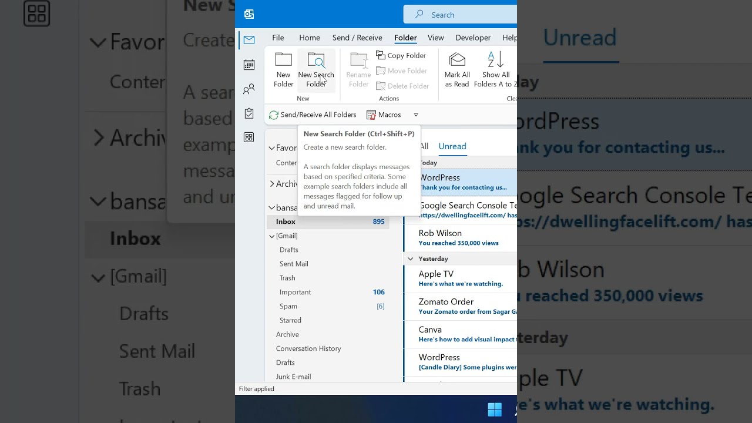
Task: Click the "Filter applied" status bar text
Action: click(256, 389)
